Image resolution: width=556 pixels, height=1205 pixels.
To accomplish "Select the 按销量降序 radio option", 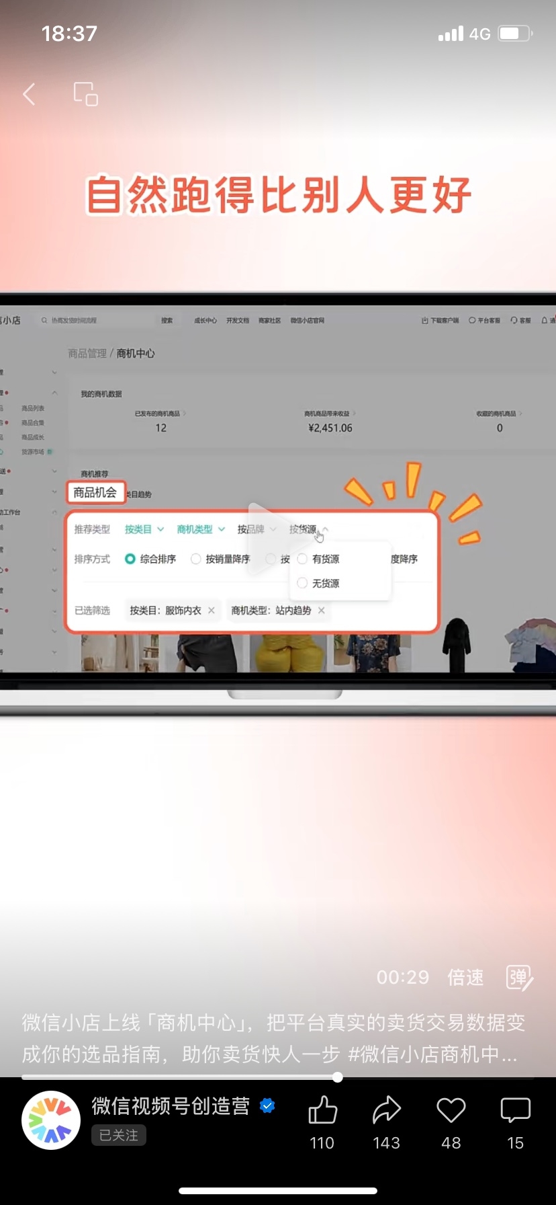I will pos(220,559).
